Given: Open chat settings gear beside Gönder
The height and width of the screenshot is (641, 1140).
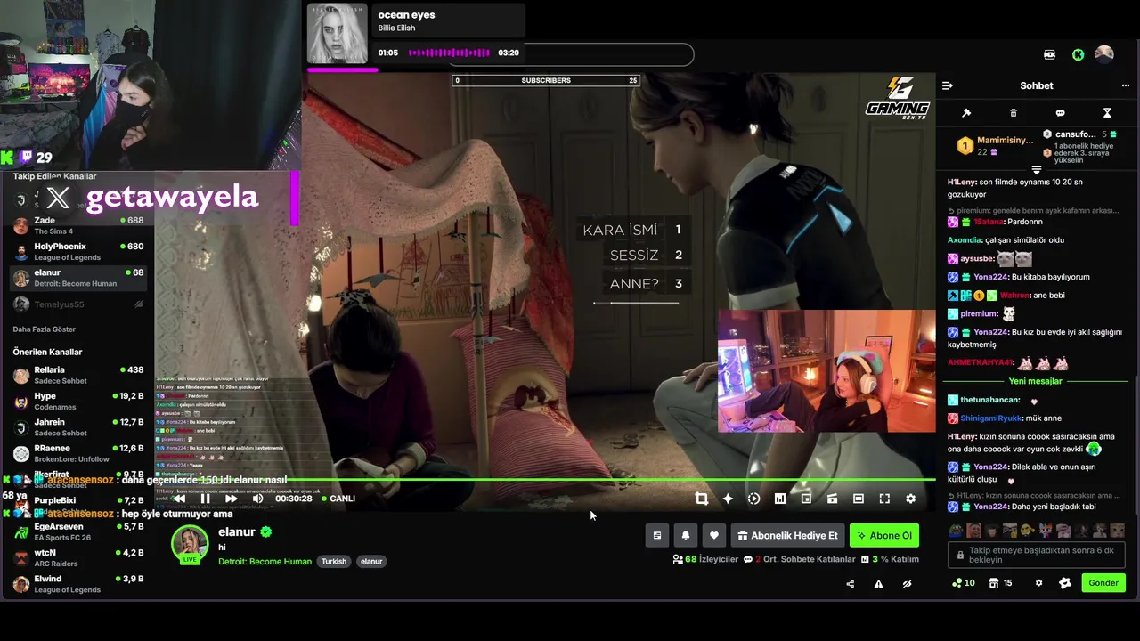Looking at the screenshot, I should point(1038,583).
